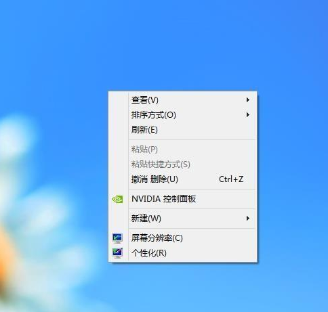Open 个性化(R) settings
The image size is (328, 312).
tap(182, 253)
